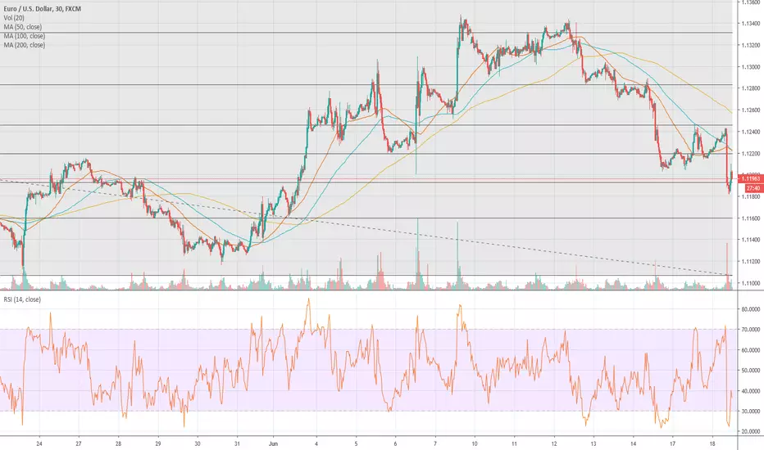Select the MA (50, close) legend
Viewport: 764px width, 450px height.
click(23, 27)
